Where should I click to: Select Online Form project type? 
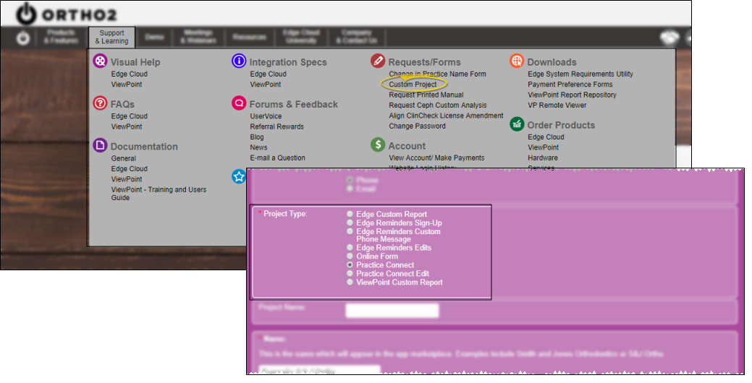[x=350, y=257]
